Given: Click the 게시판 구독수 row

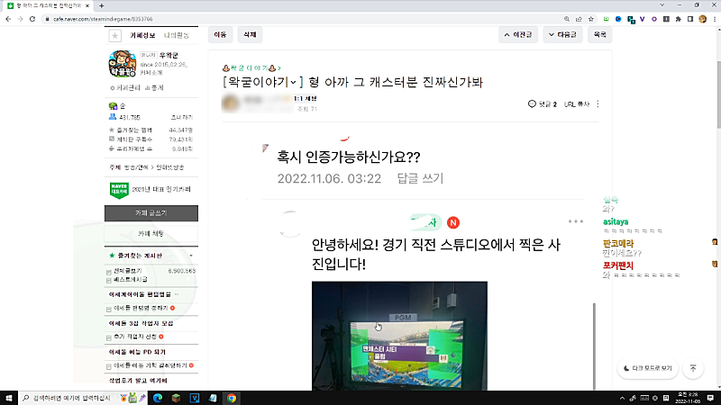Looking at the screenshot, I should click(x=151, y=139).
